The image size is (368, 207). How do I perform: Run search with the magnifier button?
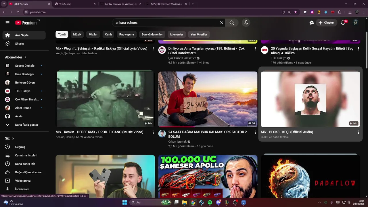[x=232, y=23]
